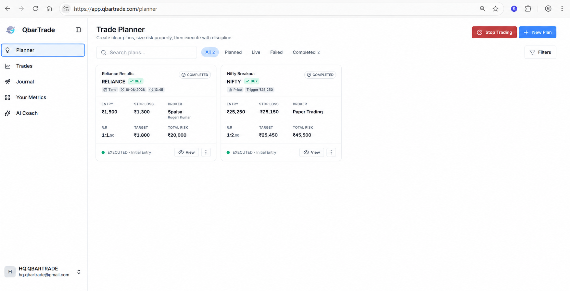The image size is (570, 291).
Task: Open the Filters panel
Action: coord(540,52)
